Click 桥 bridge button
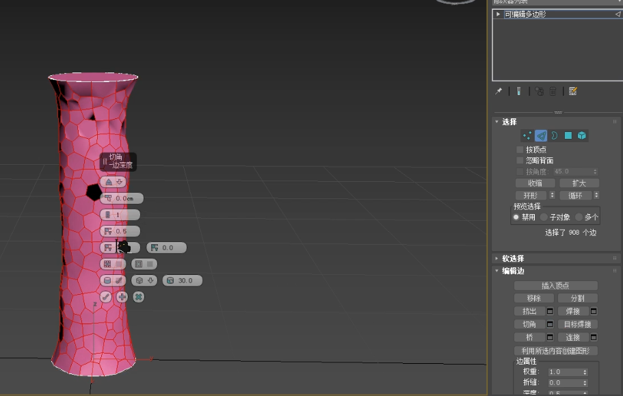This screenshot has width=623, height=396. (529, 337)
